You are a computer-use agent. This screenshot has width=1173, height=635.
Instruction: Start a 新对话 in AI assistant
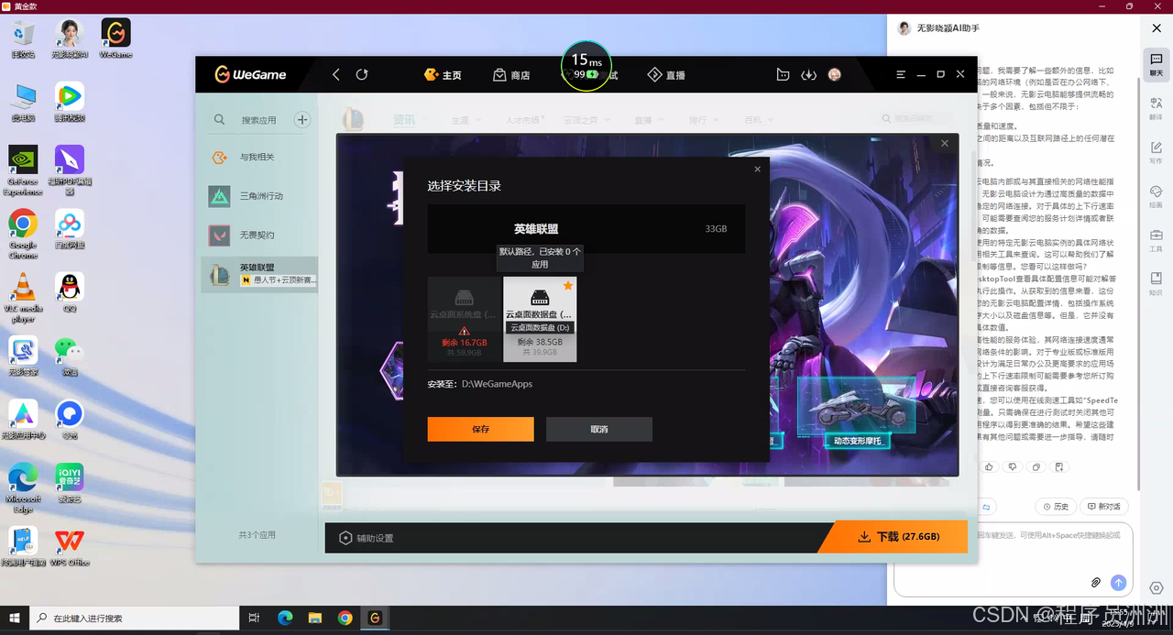(1104, 507)
